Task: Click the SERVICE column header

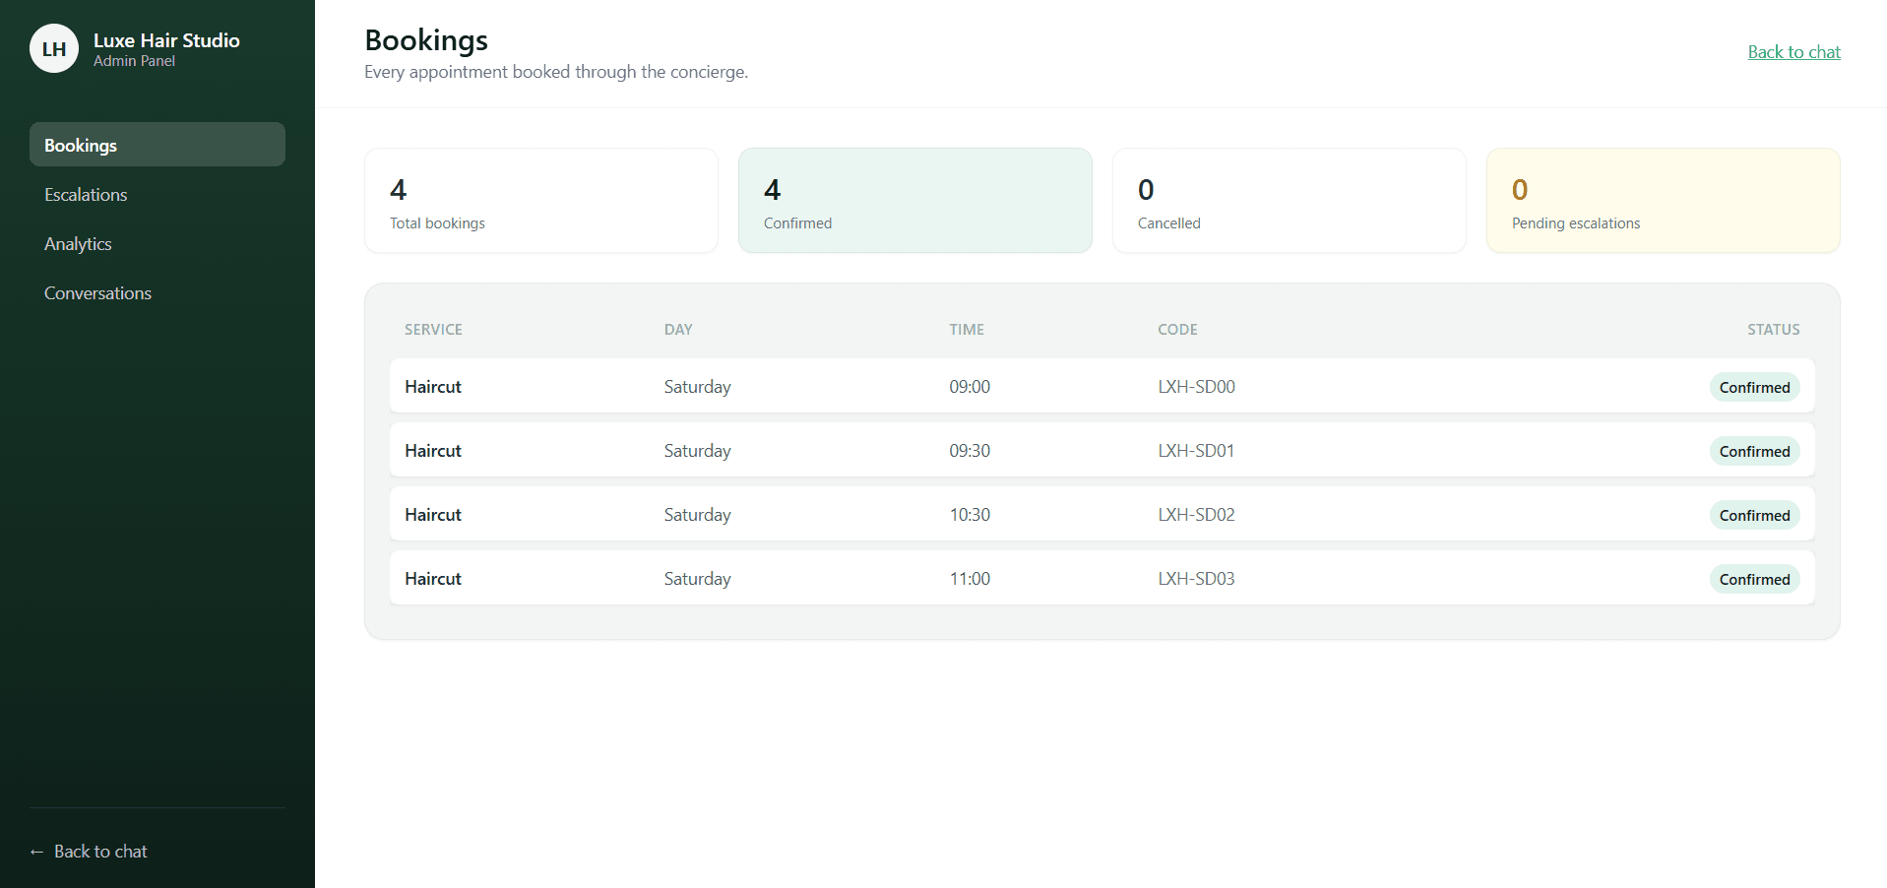Action: coord(433,330)
